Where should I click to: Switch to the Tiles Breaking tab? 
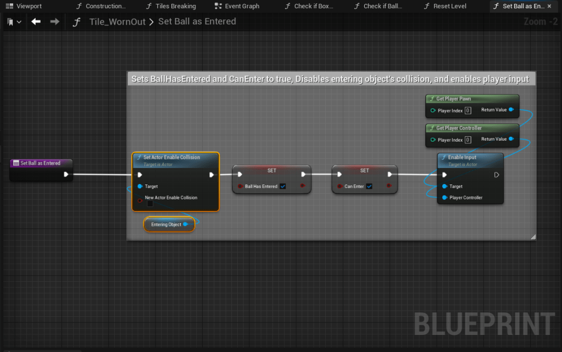[171, 6]
